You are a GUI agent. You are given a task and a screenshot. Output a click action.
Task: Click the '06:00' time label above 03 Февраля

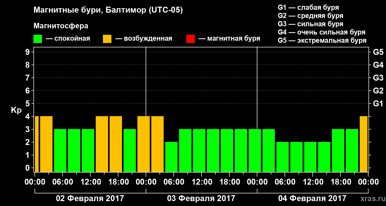[174, 182]
